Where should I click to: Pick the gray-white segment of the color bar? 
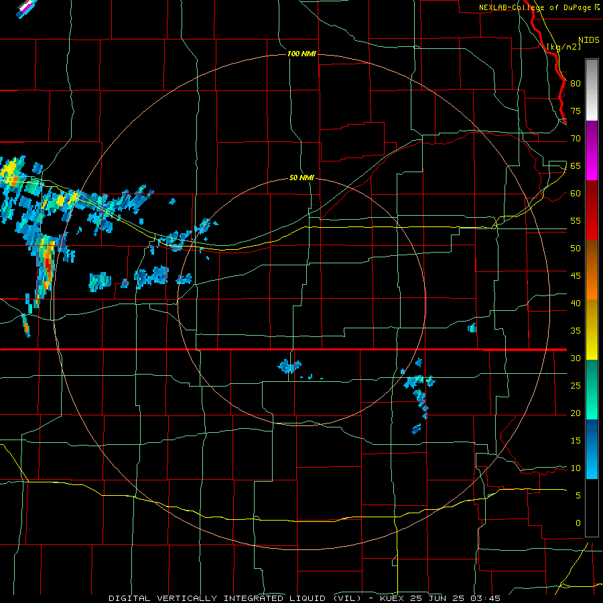point(592,90)
